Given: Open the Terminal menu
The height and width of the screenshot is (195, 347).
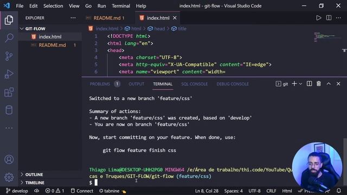Looking at the screenshot, I should [x=121, y=6].
